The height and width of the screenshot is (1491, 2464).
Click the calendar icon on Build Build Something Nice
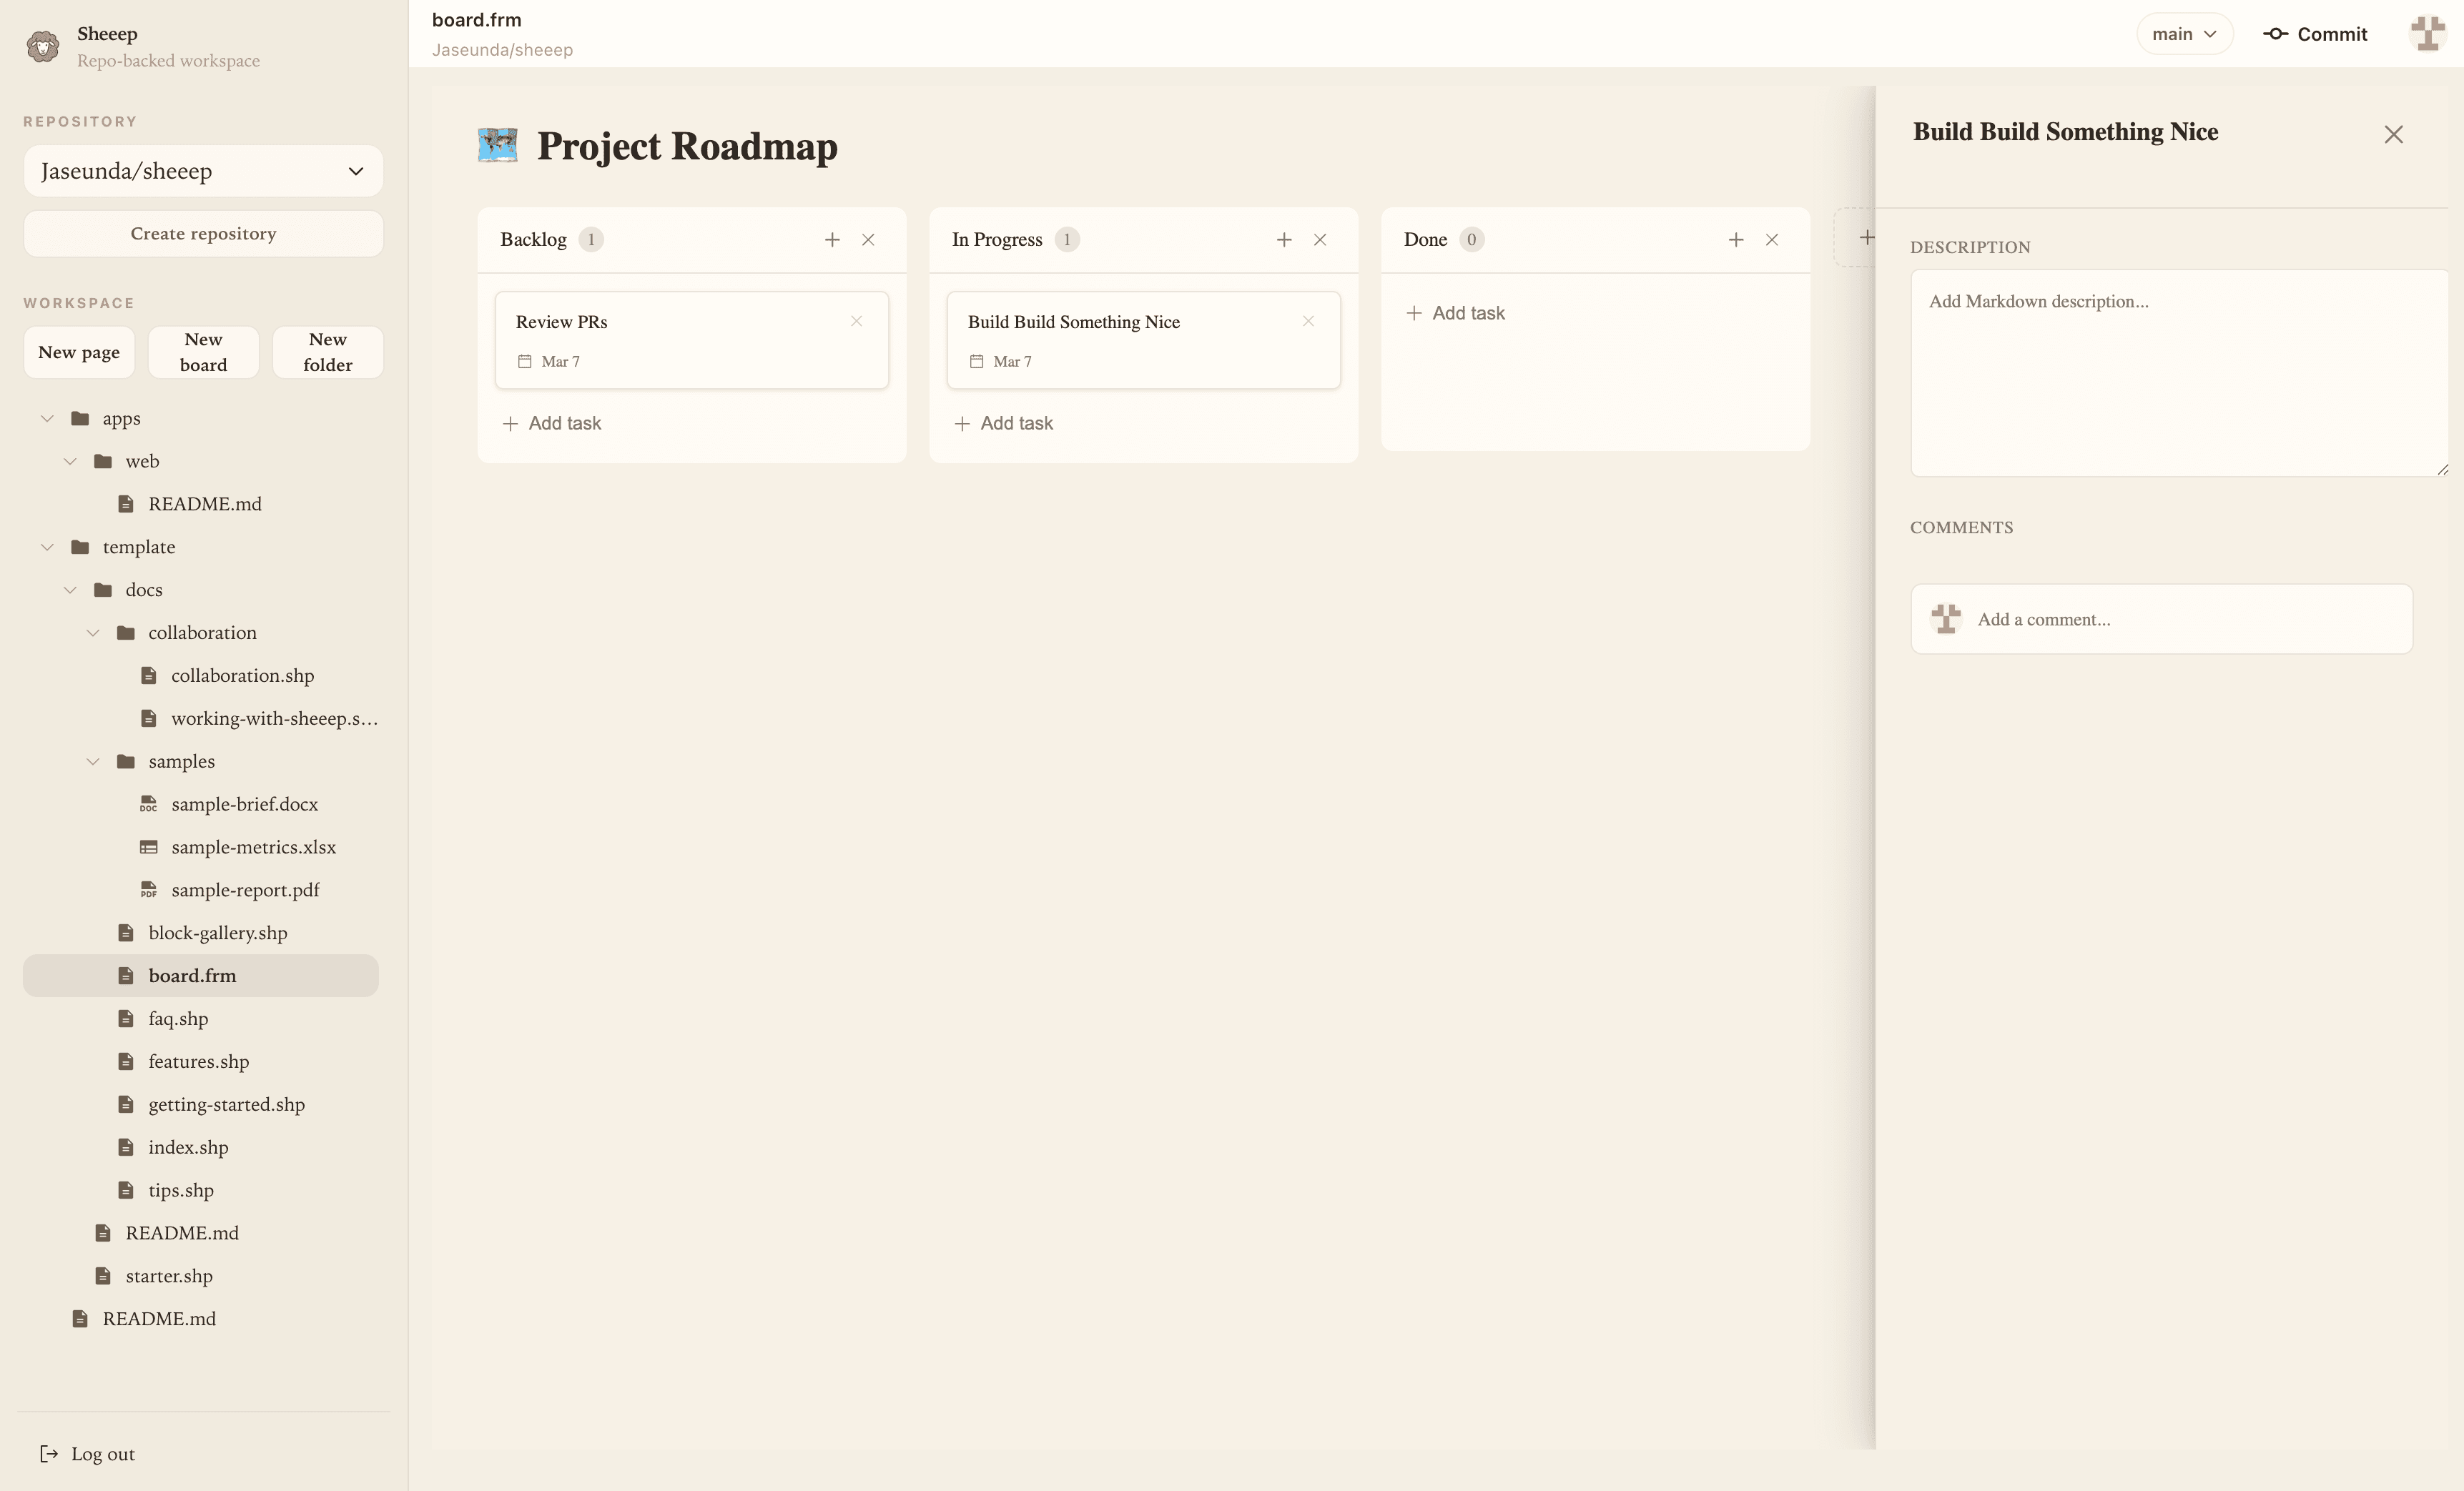(x=977, y=361)
